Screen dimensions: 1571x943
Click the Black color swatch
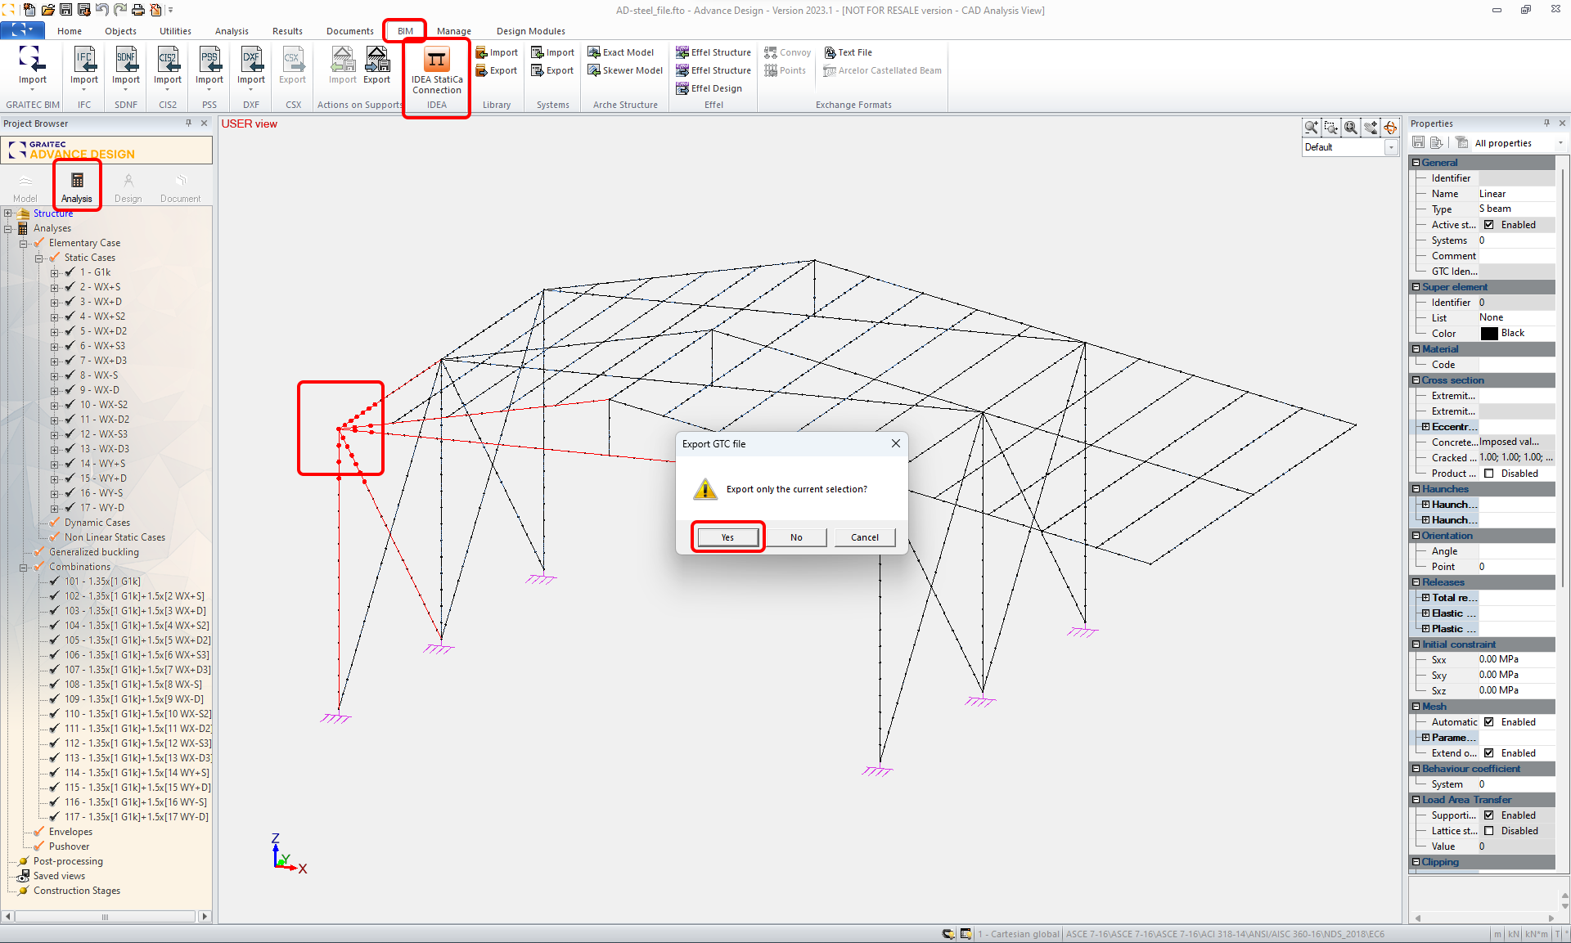point(1489,334)
